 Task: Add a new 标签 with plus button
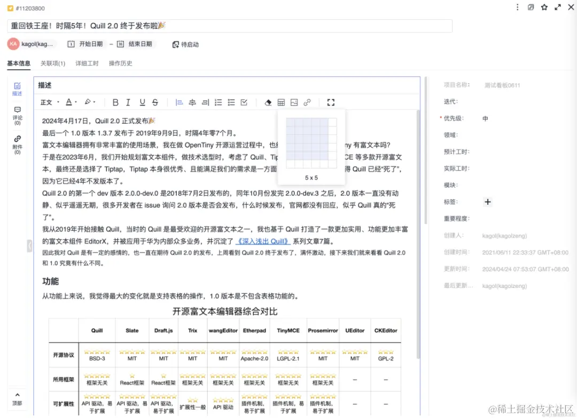(488, 202)
